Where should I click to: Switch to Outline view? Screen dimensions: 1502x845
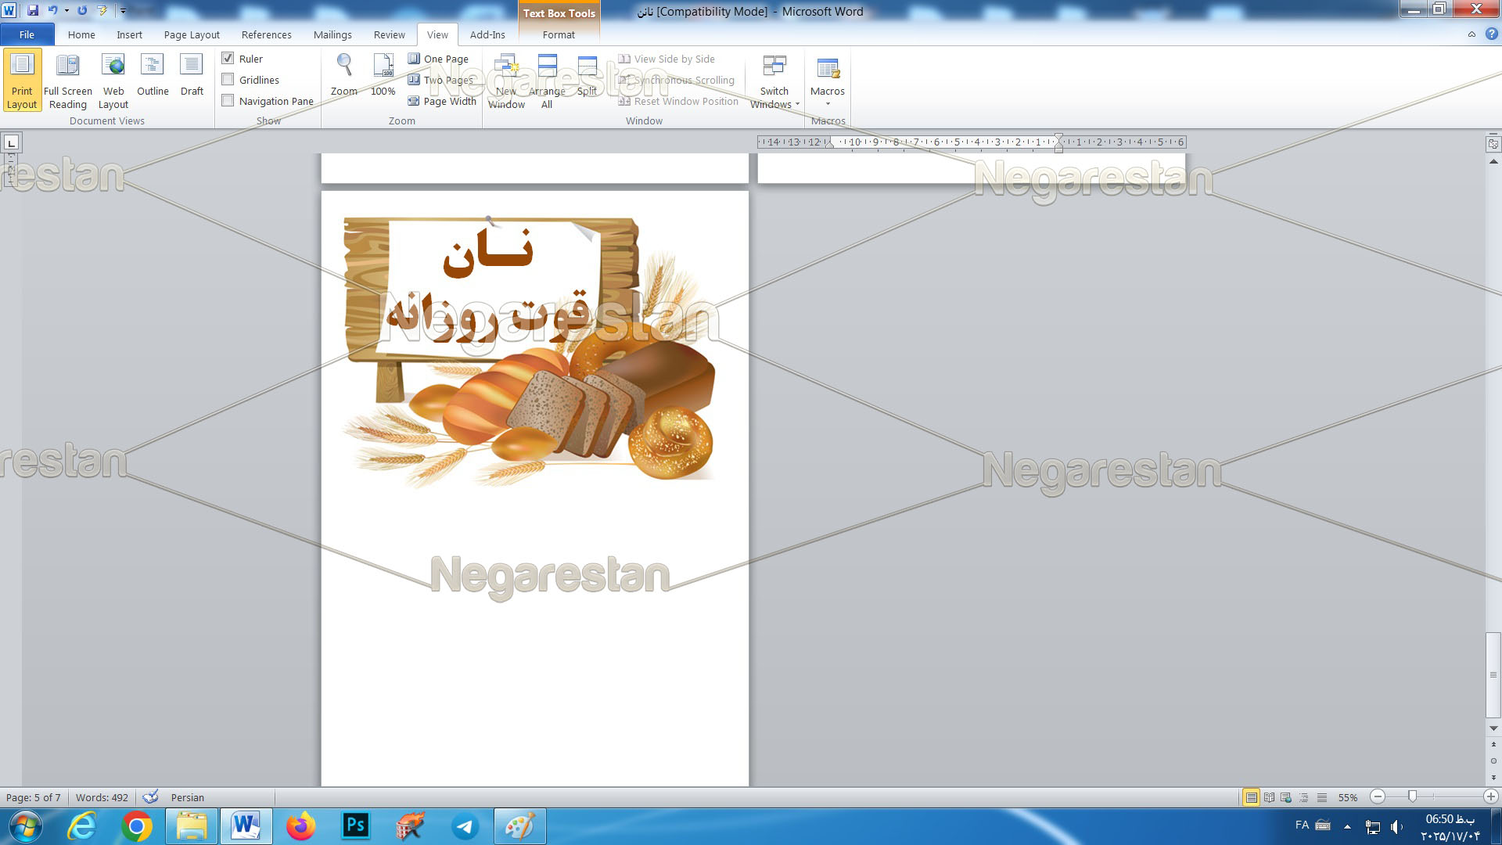point(153,76)
